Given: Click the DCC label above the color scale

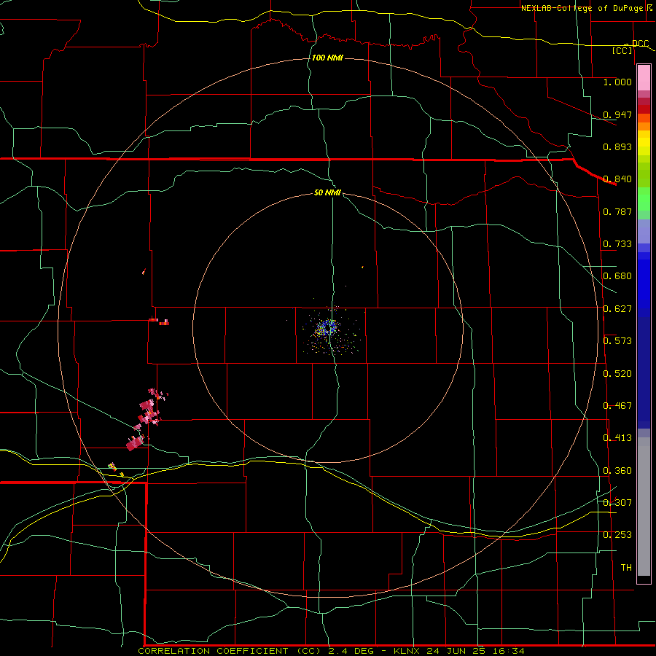Looking at the screenshot, I should 640,44.
